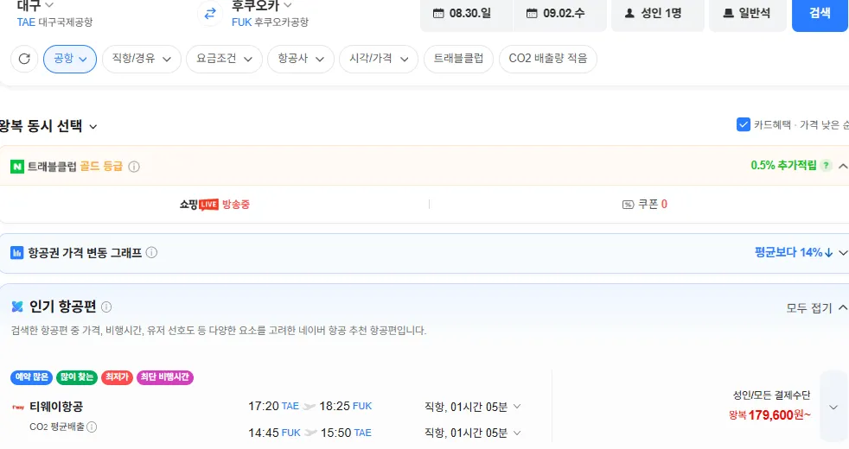
Task: Click the 최저가 tag
Action: click(117, 377)
